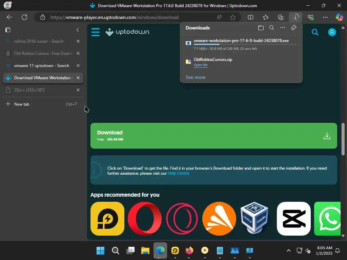Open split screen icon
Viewport: 347px width, 260px height.
pos(250,17)
